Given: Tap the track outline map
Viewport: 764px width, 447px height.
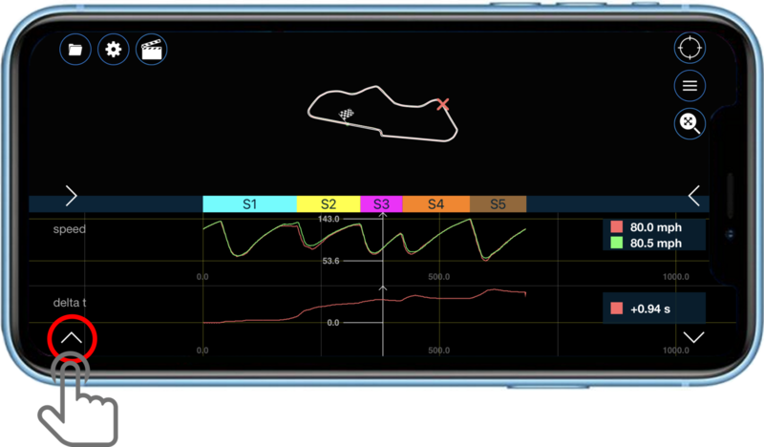Looking at the screenshot, I should point(383,115).
